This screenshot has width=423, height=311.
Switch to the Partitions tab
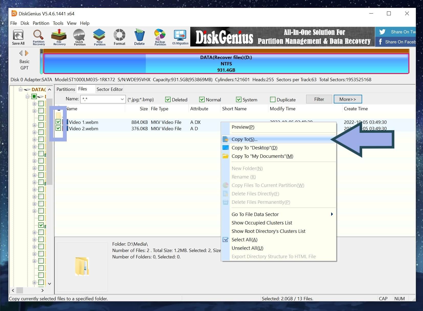coord(66,89)
